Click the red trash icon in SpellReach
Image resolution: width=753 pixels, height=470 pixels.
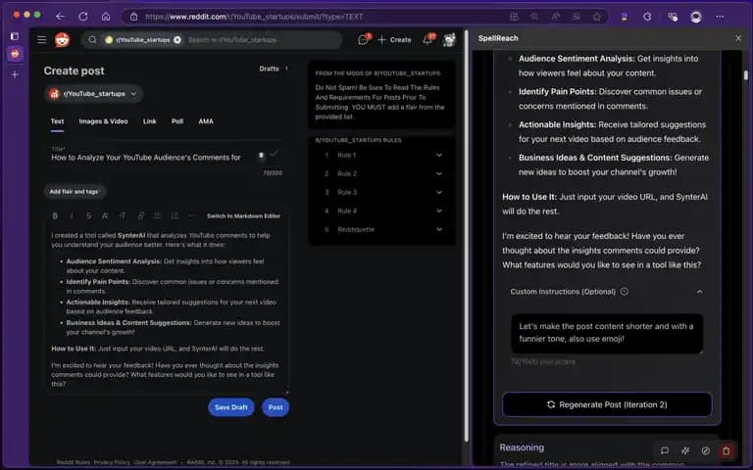coord(727,450)
